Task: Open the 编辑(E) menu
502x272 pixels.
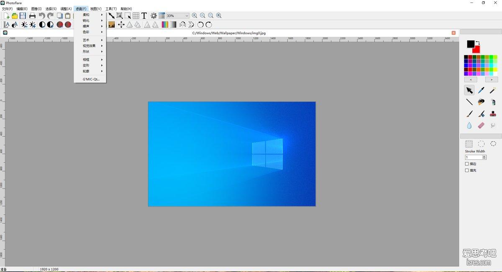Action: pyautogui.click(x=22, y=9)
